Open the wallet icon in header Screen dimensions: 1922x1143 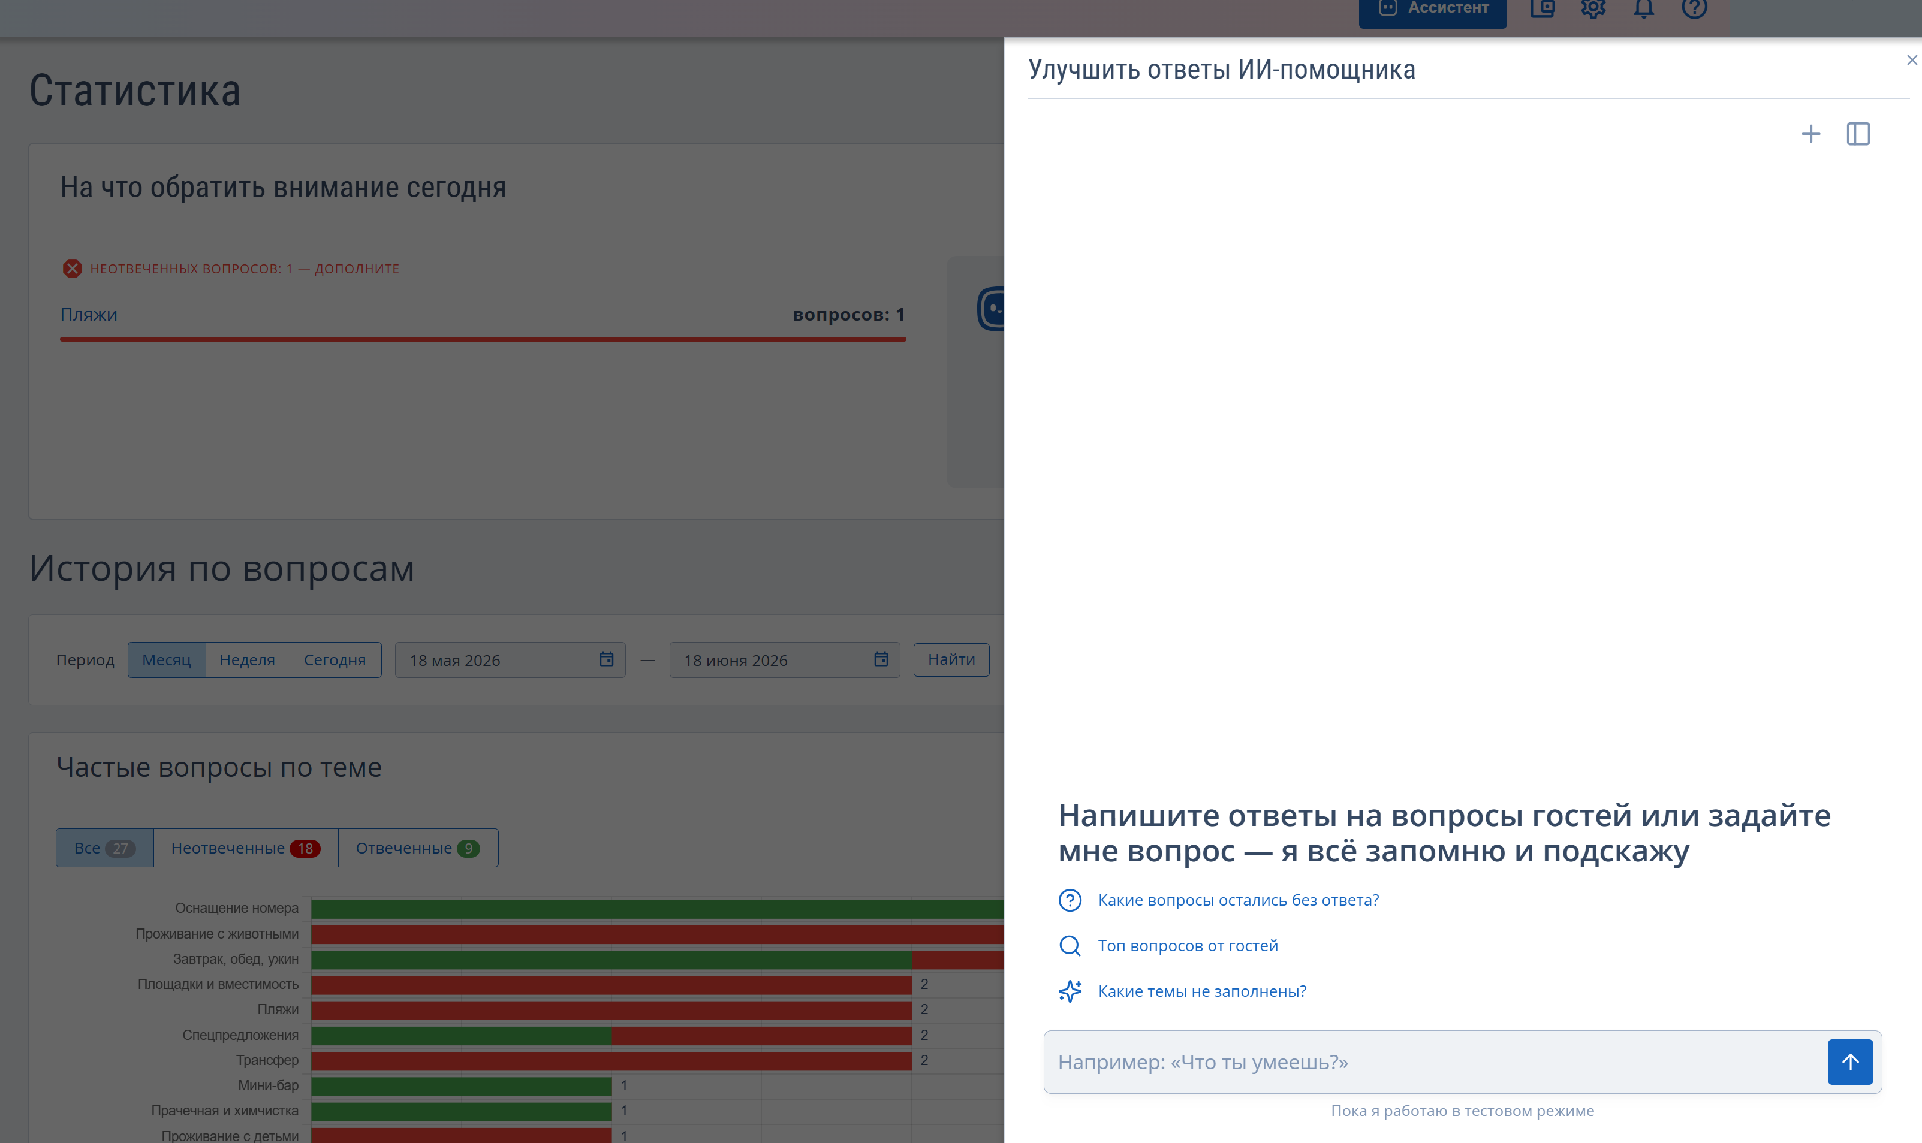(1543, 8)
